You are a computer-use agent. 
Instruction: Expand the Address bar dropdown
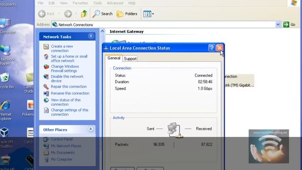[278, 25]
